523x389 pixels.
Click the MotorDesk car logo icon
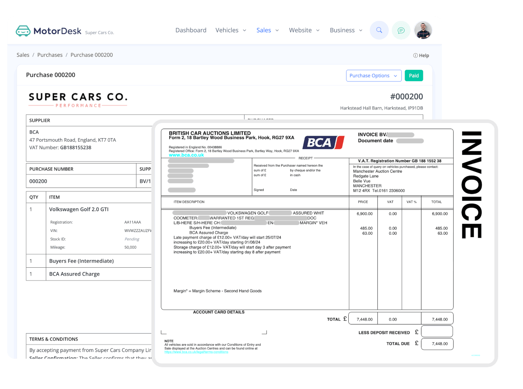(23, 31)
